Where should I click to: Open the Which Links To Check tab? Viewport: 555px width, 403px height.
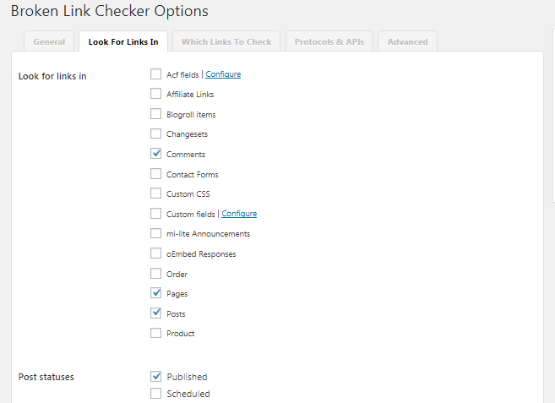point(226,41)
